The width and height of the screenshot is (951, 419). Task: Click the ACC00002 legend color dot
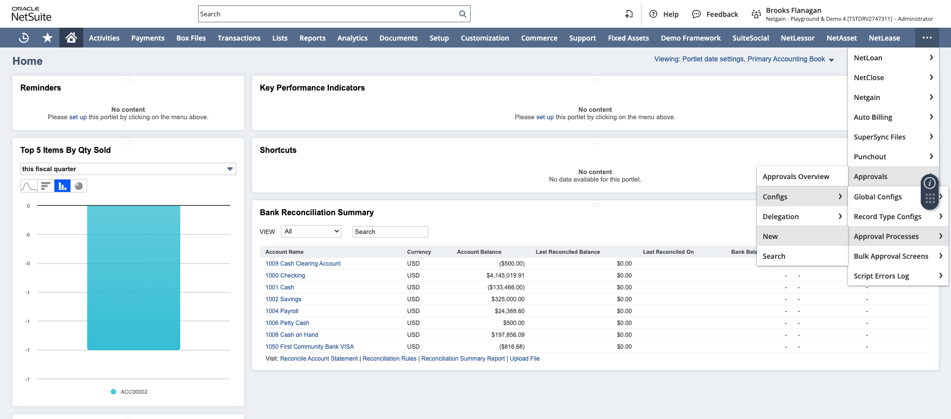click(x=113, y=392)
